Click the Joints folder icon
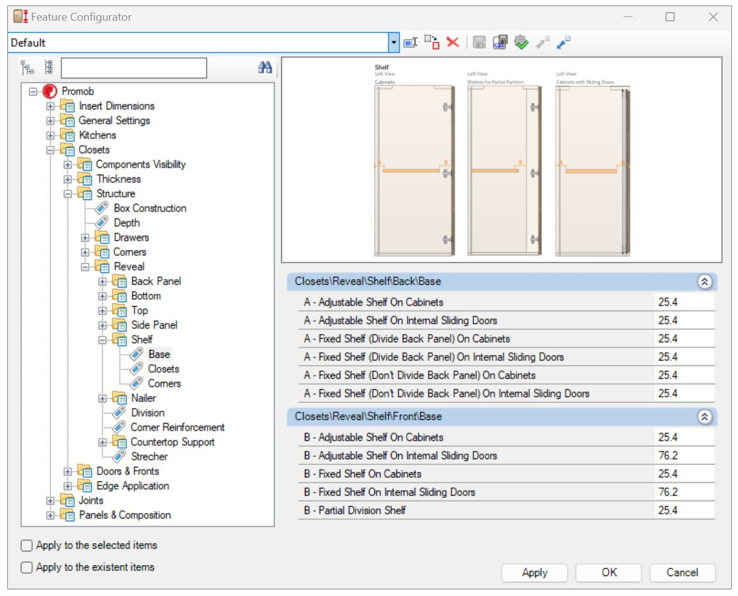The height and width of the screenshot is (596, 738). (67, 500)
